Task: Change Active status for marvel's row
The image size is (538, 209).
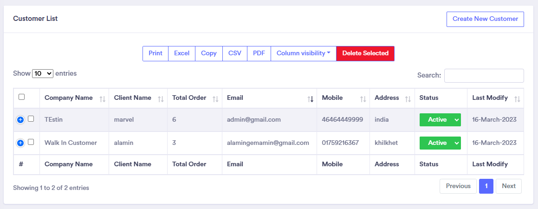Action: pyautogui.click(x=440, y=120)
